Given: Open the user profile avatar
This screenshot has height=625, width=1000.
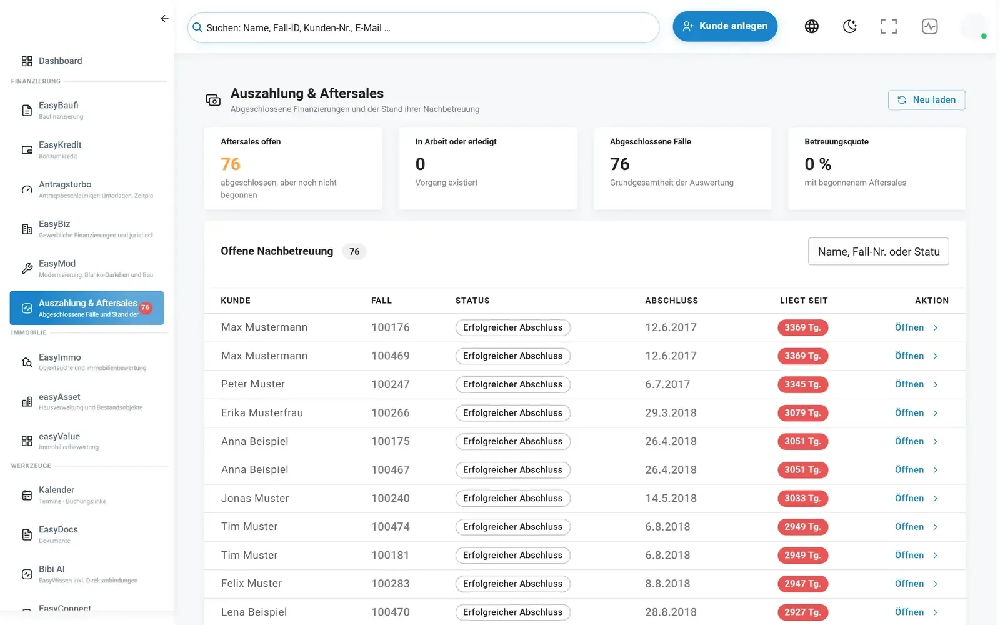Looking at the screenshot, I should (x=974, y=26).
